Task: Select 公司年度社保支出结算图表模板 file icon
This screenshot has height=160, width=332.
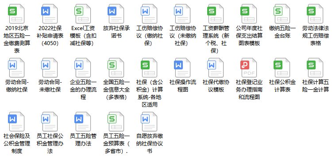Action: tap(249, 14)
